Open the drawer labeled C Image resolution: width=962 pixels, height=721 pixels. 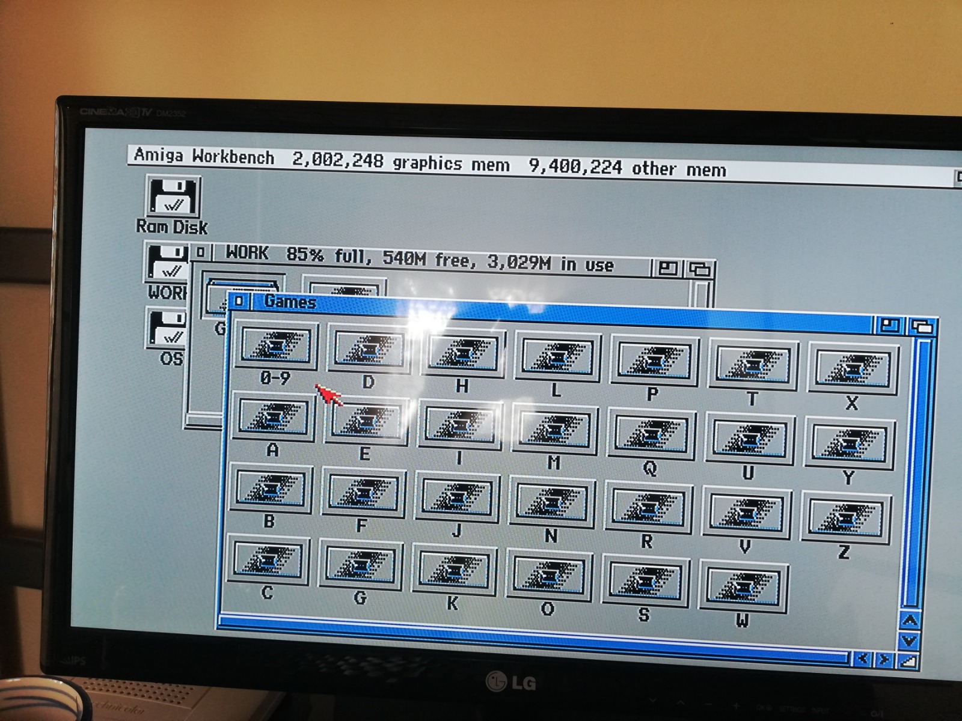[x=268, y=562]
